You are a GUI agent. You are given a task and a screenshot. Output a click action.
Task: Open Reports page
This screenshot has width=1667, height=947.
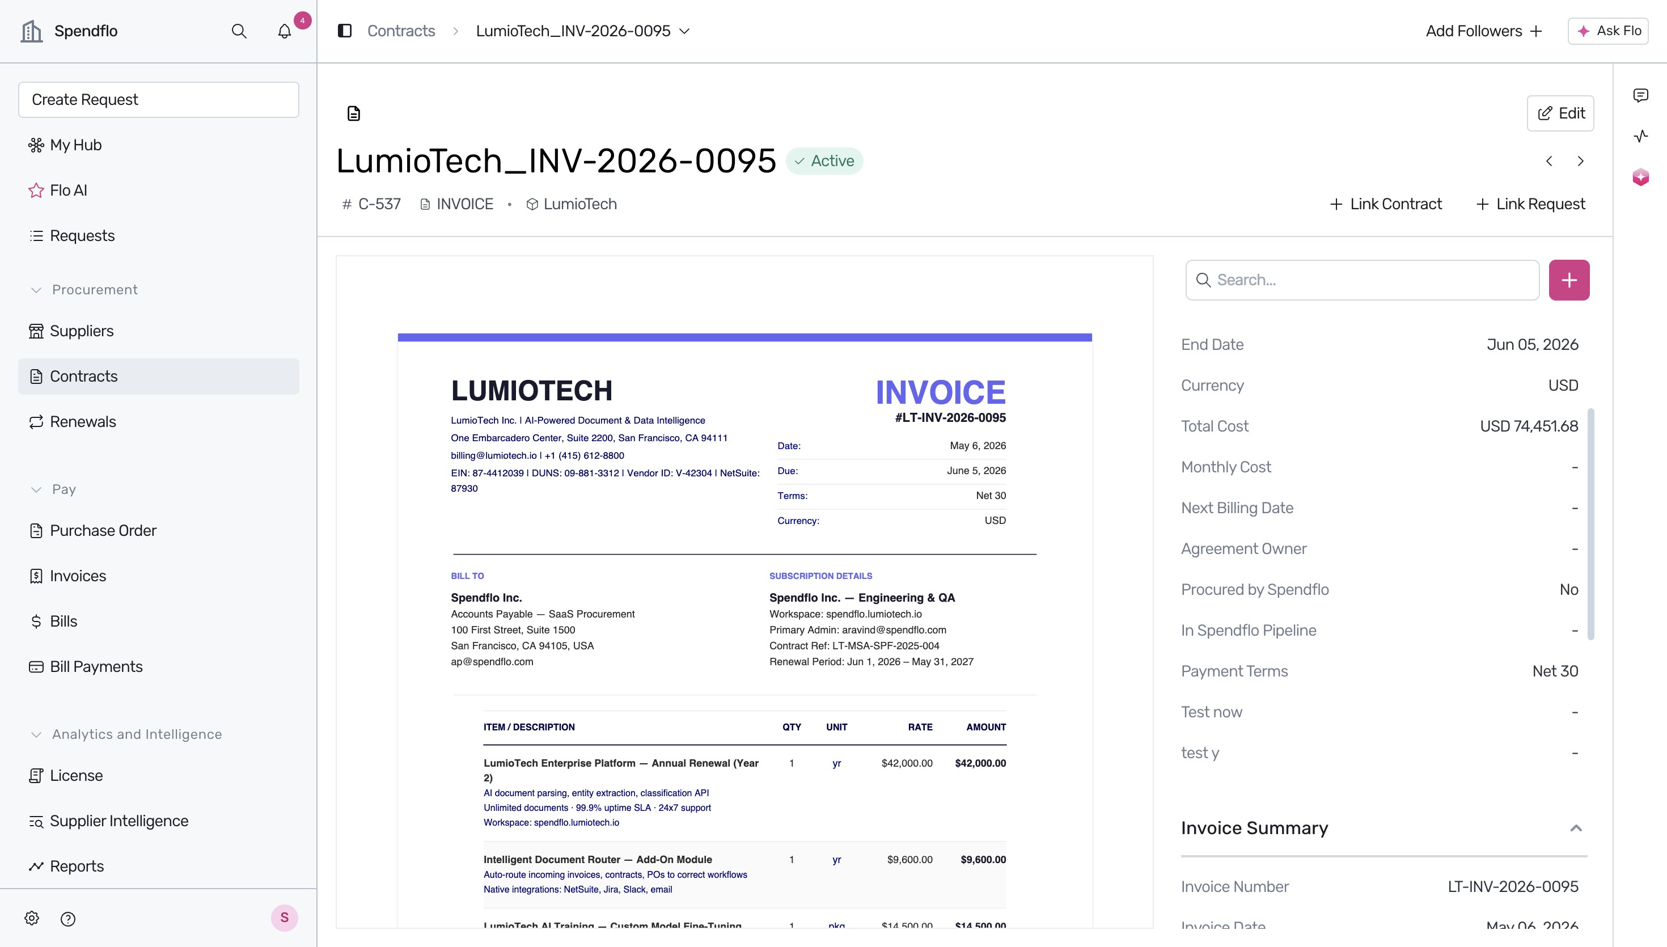[159, 866]
